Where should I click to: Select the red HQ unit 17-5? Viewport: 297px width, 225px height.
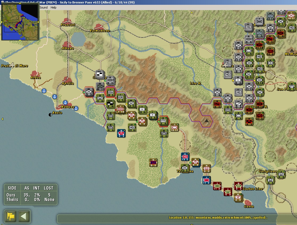(x=260, y=116)
